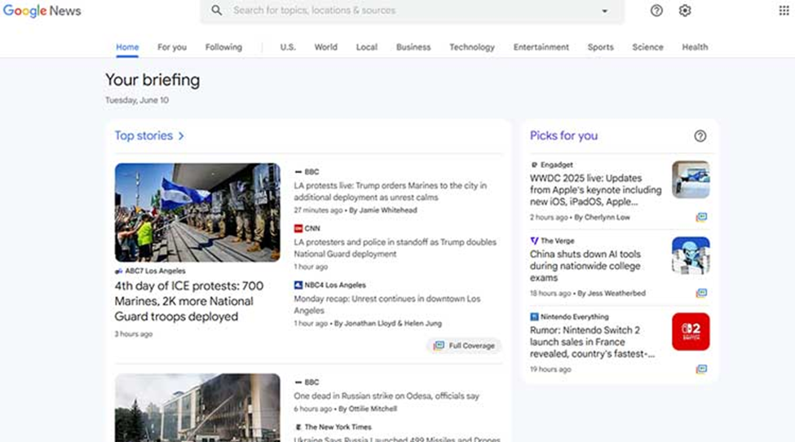This screenshot has width=795, height=442.
Task: Click full coverage icon on WWDC story
Action: coord(701,218)
